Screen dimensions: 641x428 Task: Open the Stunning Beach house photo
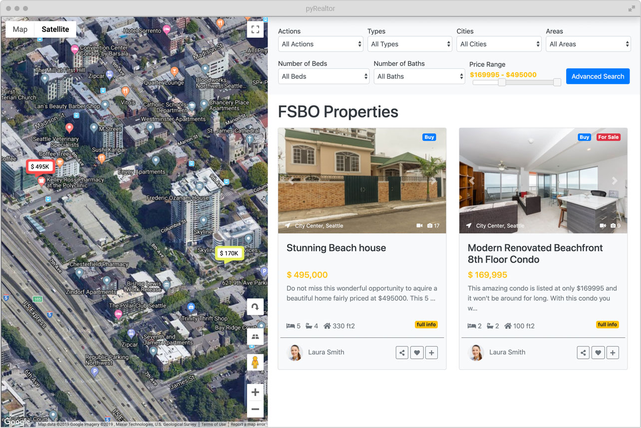coord(362,181)
